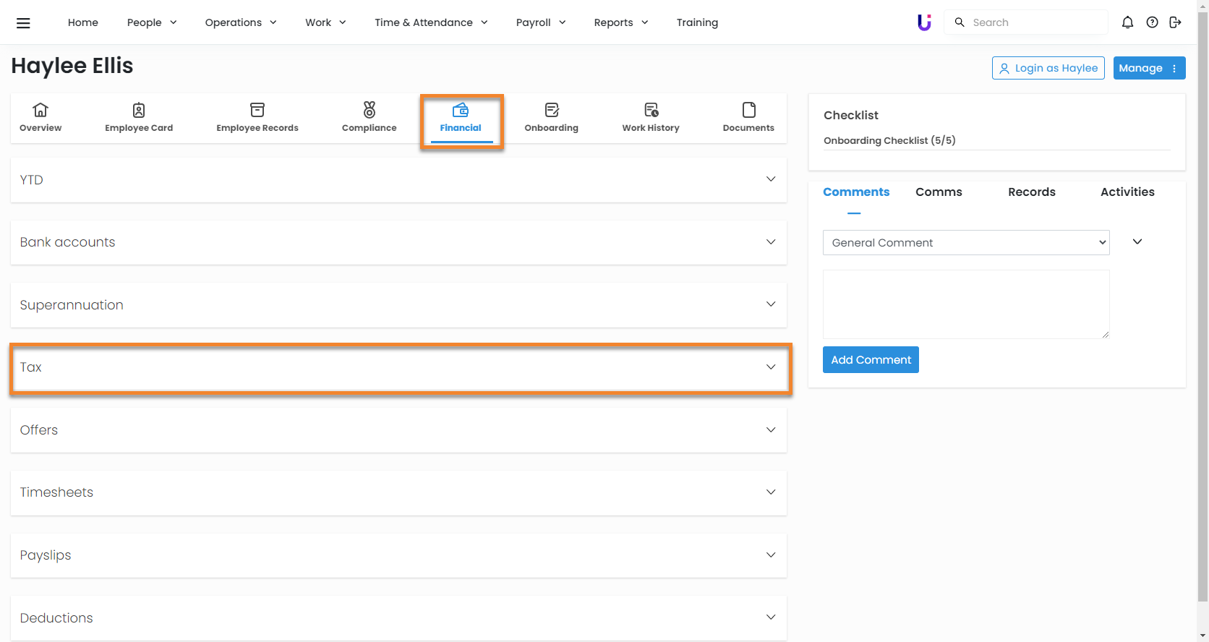Click the Add Comment button
The image size is (1209, 642).
871,360
